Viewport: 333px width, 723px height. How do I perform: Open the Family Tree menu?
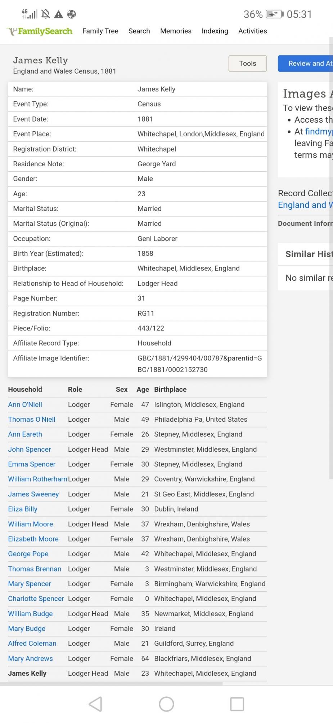100,31
